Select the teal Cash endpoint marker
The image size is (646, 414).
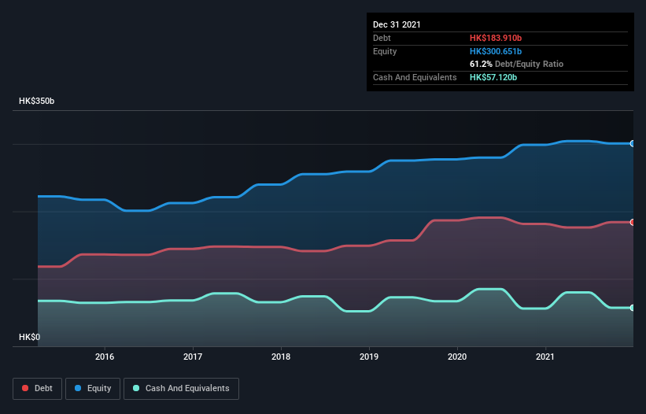click(633, 308)
